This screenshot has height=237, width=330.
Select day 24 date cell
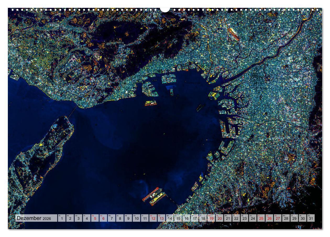coord(253,218)
